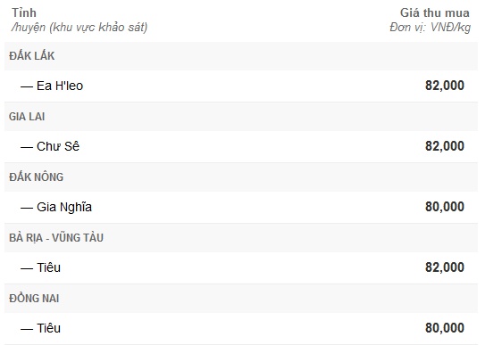The image size is (485, 345).
Task: Select Tiêu entry under Bà Rịa - Vũng Tàu
Action: [x=48, y=267]
